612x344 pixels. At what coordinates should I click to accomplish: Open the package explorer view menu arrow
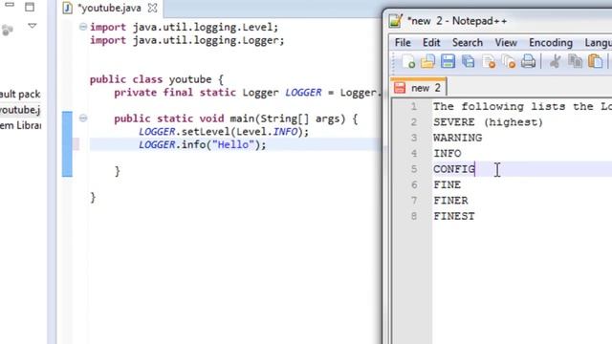coord(33,26)
